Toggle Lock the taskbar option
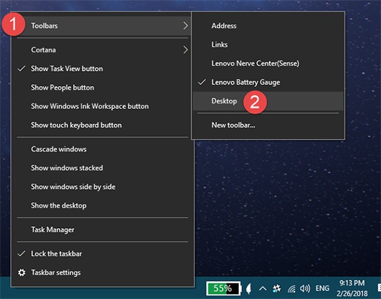Screen dimensions: 381x299 [x=56, y=254]
